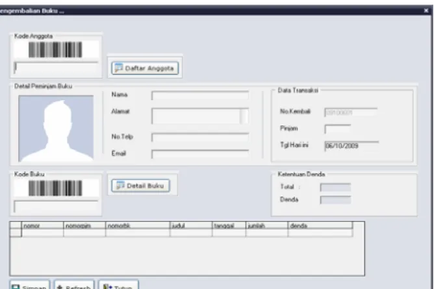Close the Pengembalian Buku window

click(x=426, y=10)
